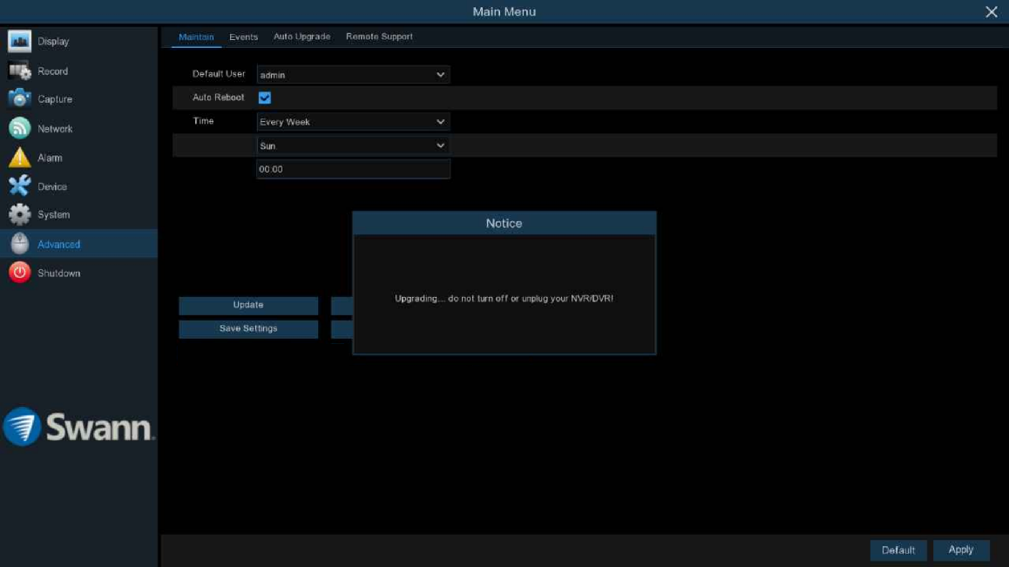Open the Alarm warning icon
Screen dimensions: 1009x567
[x=19, y=157]
